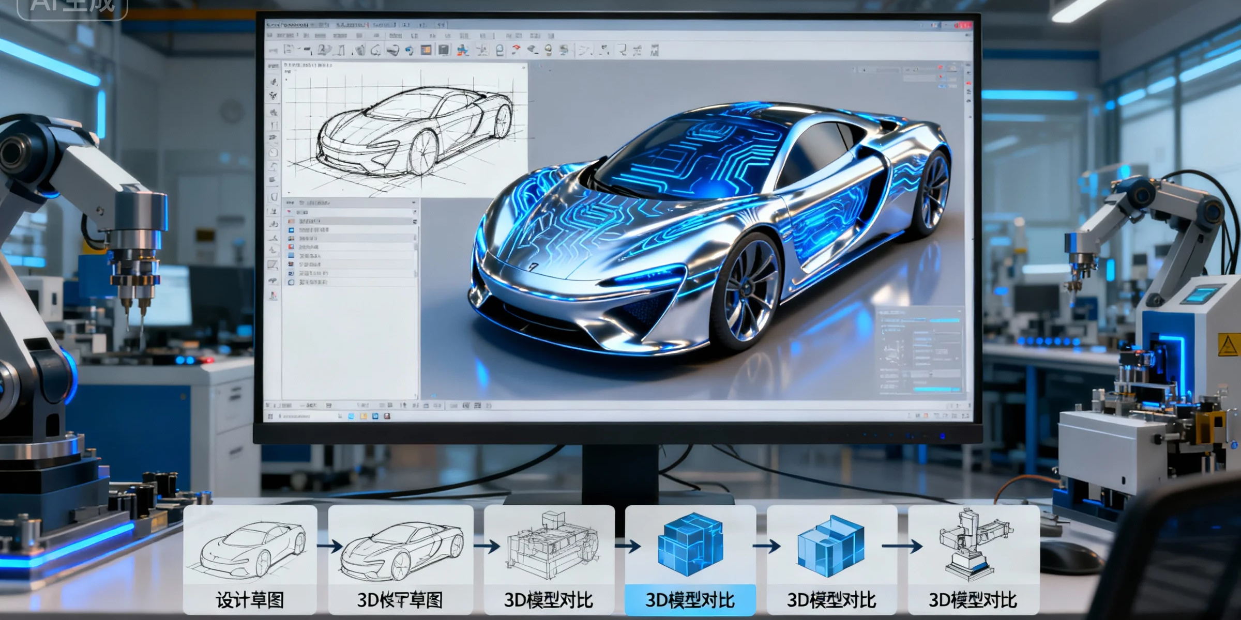Click the light bulb toolbar icon
Screen dimensions: 1241x620
[548, 50]
